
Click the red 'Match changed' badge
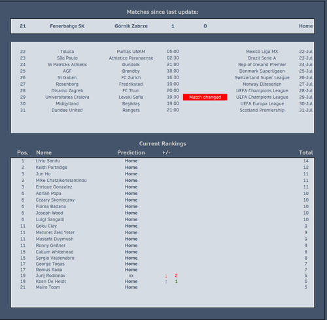pos(205,97)
